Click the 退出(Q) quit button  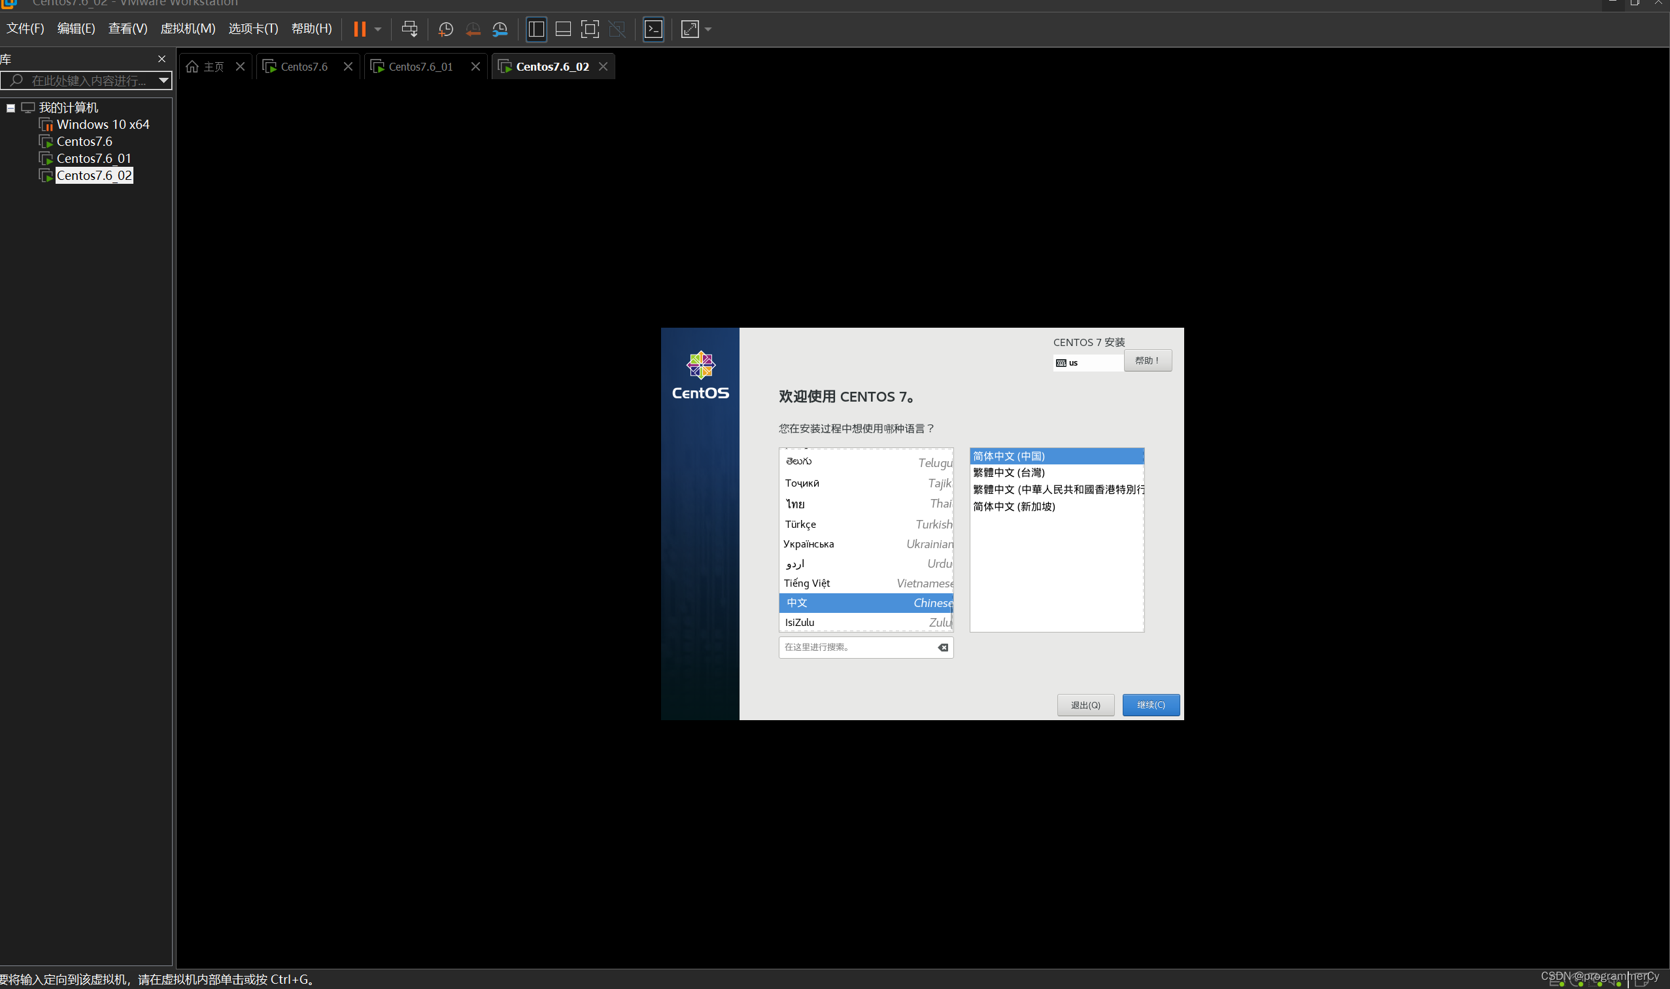coord(1085,704)
